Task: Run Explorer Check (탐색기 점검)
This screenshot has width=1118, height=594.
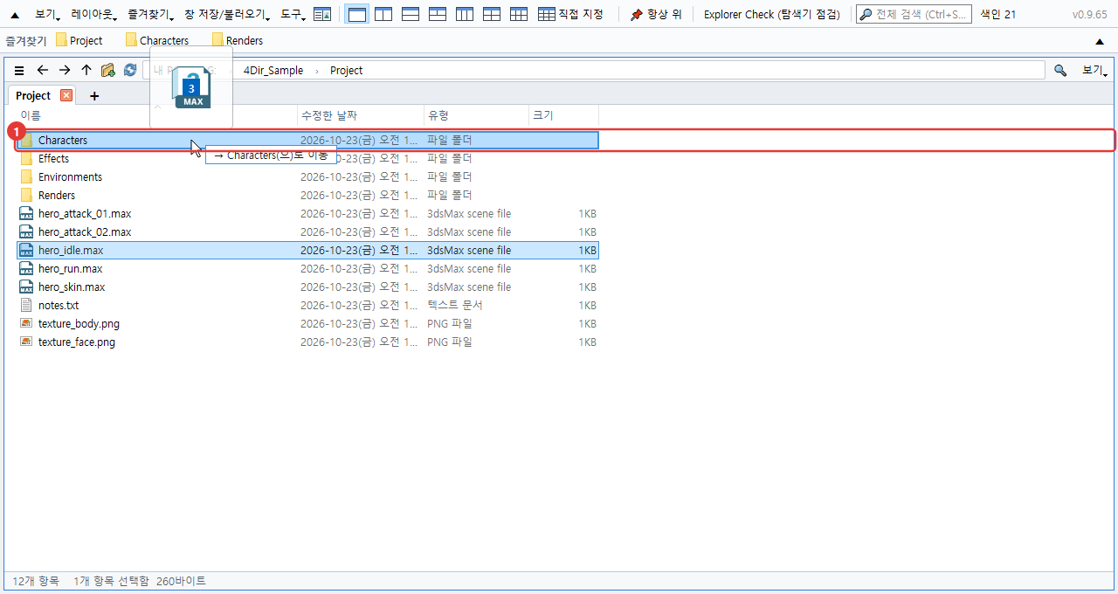Action: coord(772,15)
